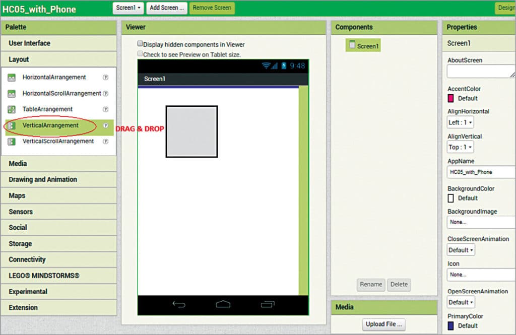Click the Add Screen button
Screen dimensions: 516x335
[x=166, y=8]
